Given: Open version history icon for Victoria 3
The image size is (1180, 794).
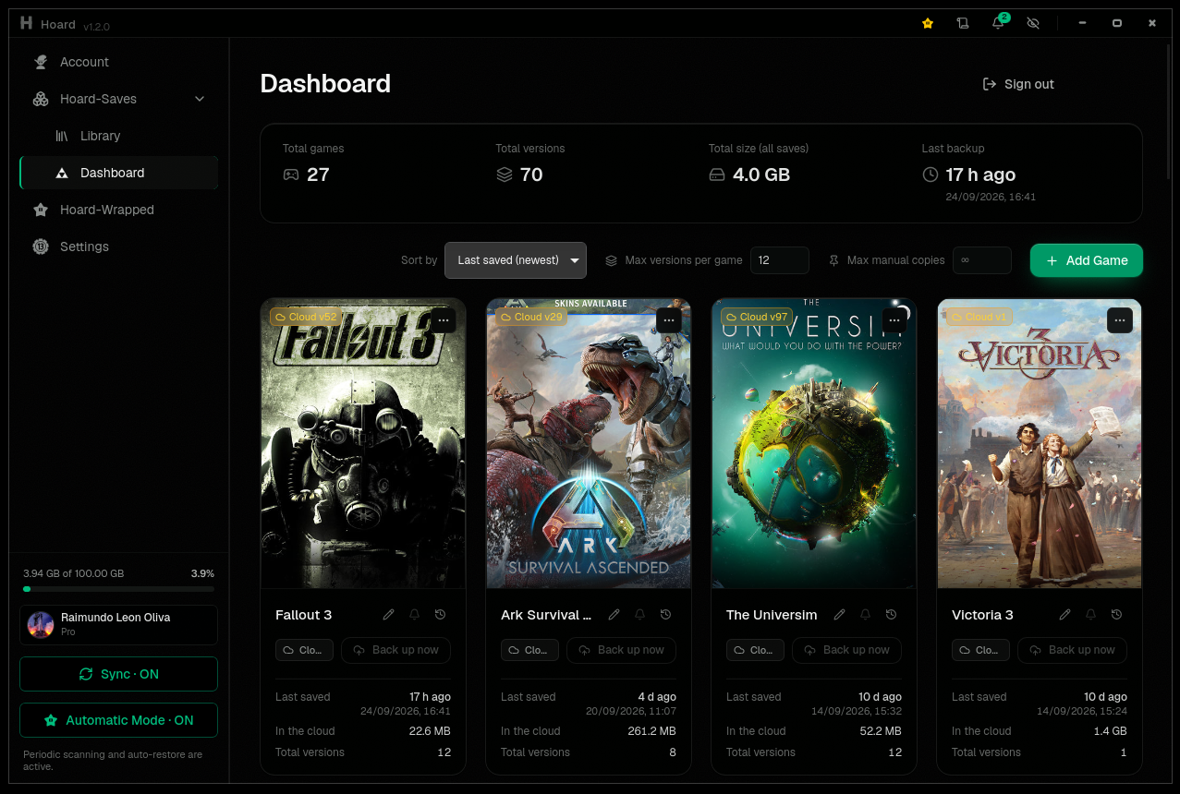Looking at the screenshot, I should [x=1116, y=615].
